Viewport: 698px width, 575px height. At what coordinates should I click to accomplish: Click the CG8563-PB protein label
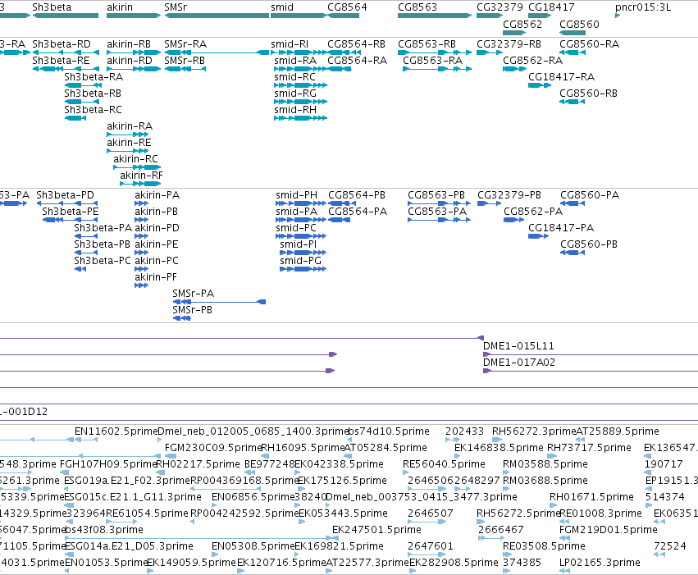pos(436,195)
